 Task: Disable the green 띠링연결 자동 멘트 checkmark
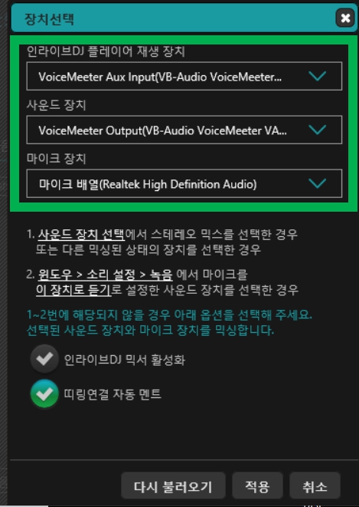[44, 393]
